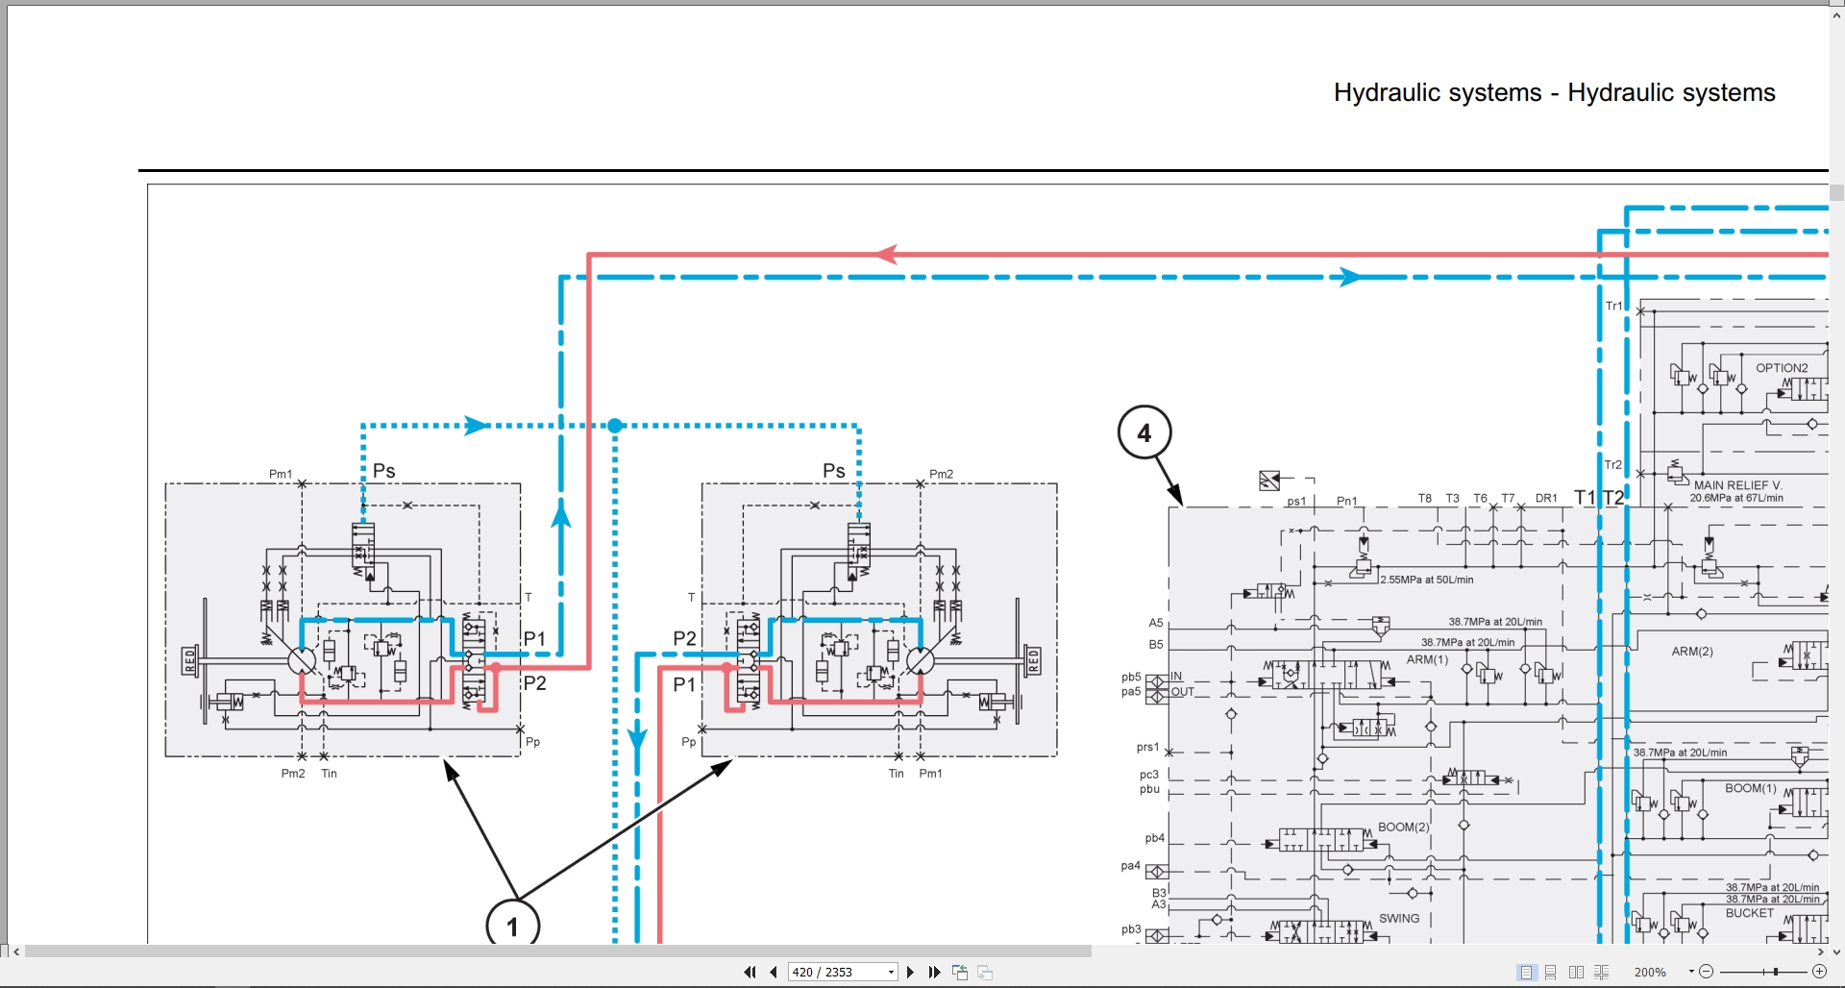
Task: Go to the previous page
Action: [x=774, y=972]
